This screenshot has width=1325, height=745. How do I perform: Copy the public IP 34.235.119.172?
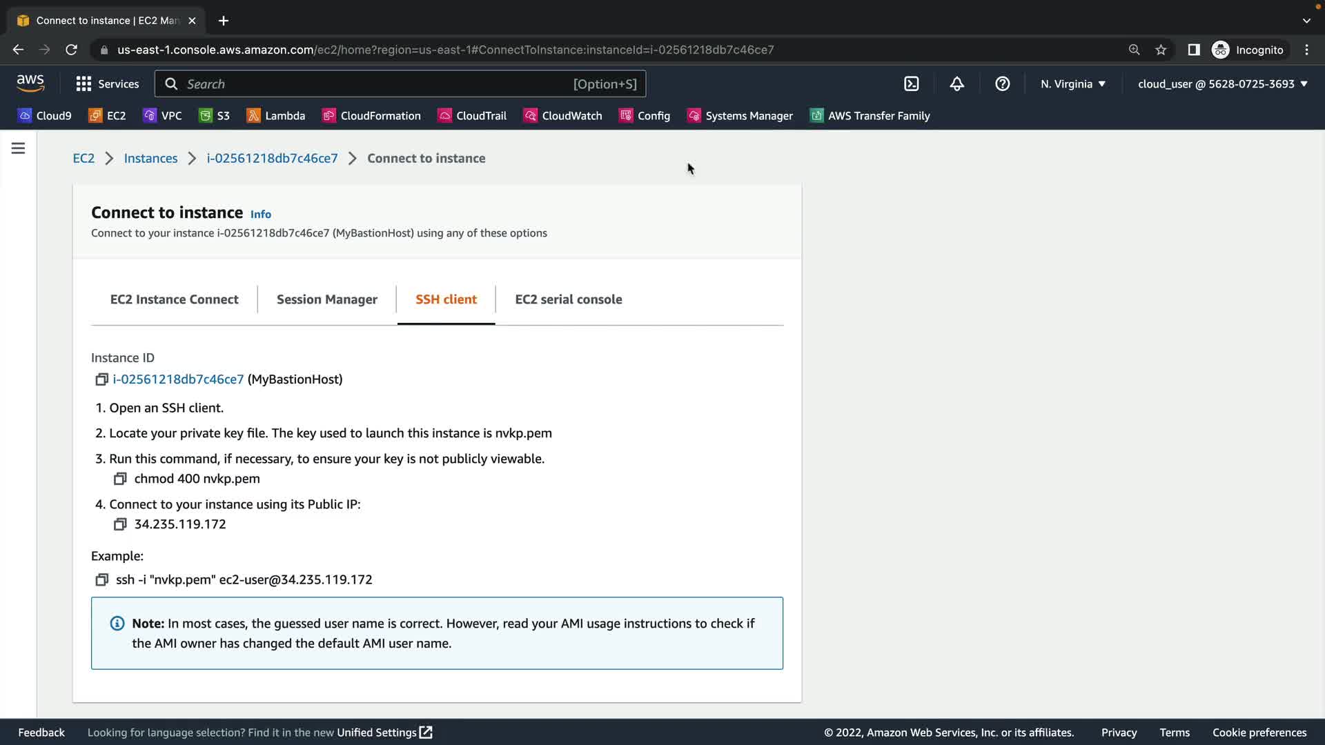click(120, 524)
